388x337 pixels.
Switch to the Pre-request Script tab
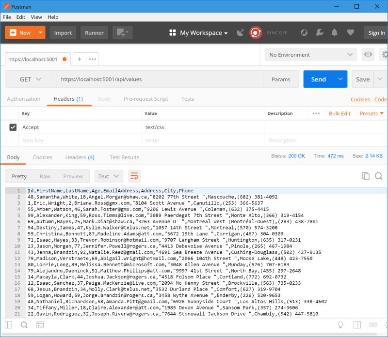click(x=145, y=98)
